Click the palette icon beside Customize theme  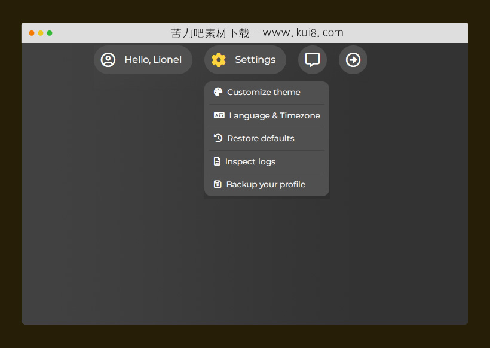tap(218, 92)
